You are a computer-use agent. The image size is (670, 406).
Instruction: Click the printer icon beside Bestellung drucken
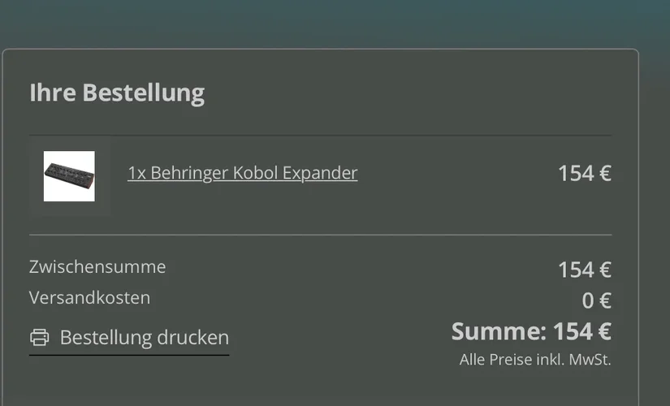tap(39, 337)
